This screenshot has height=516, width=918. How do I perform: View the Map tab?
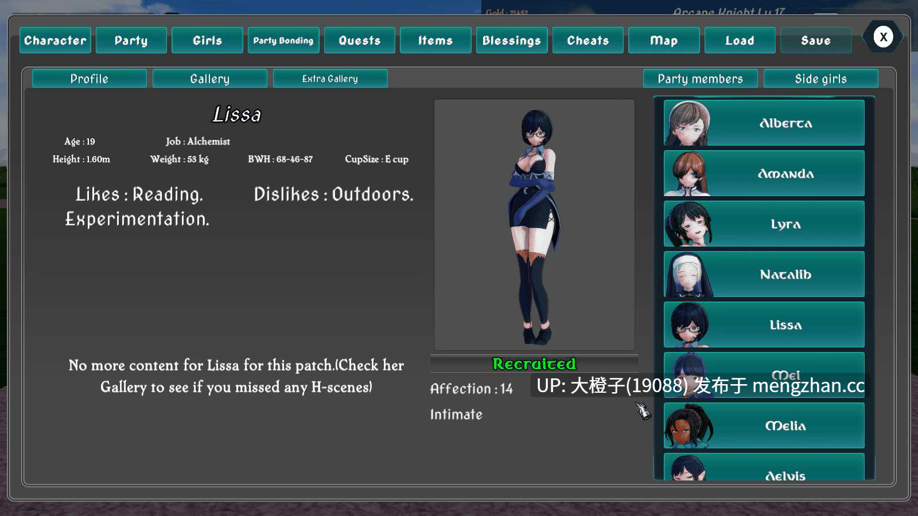click(664, 40)
